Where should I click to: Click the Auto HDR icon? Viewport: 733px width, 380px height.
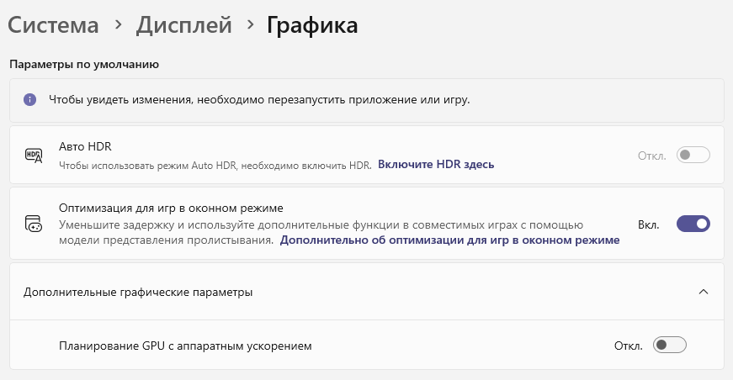coord(34,156)
